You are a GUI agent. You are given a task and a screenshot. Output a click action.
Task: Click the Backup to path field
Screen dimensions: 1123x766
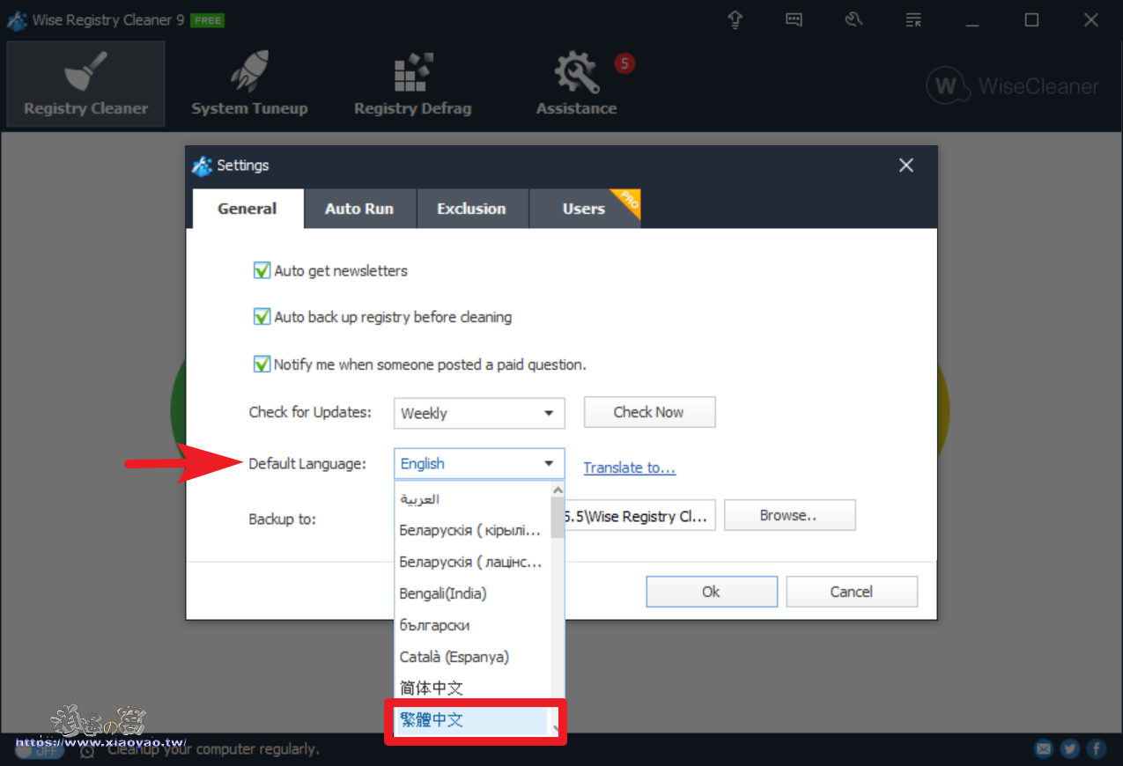(x=639, y=517)
